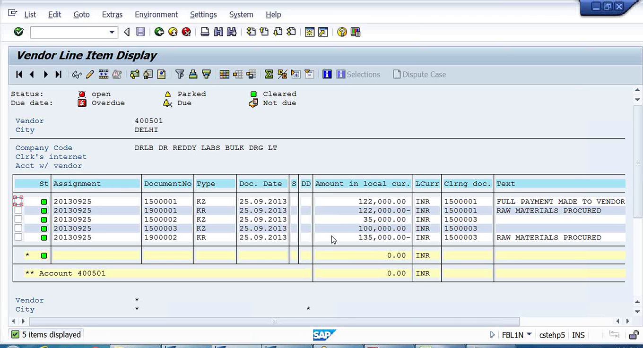Image resolution: width=643 pixels, height=348 pixels.
Task: Open the Goto menu
Action: pyautogui.click(x=81, y=15)
